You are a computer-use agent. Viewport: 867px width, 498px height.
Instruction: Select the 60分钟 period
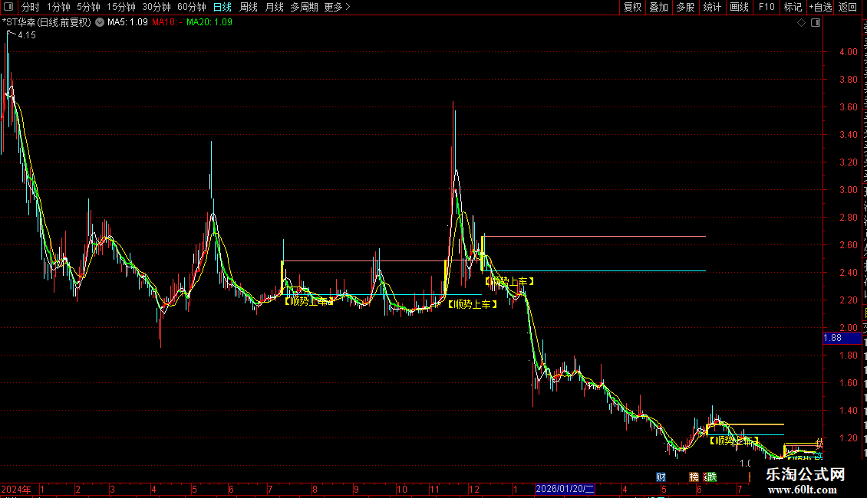point(192,7)
